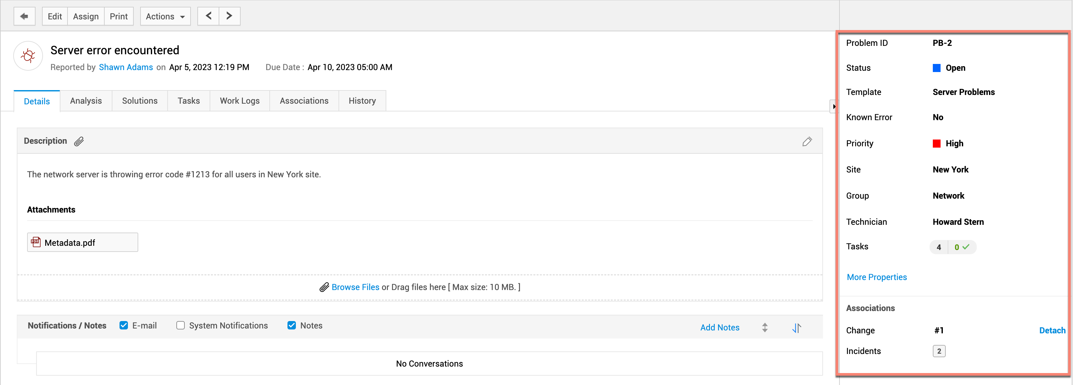Viewport: 1073px width, 385px height.
Task: Click the pencil icon to edit description
Action: coord(807,142)
